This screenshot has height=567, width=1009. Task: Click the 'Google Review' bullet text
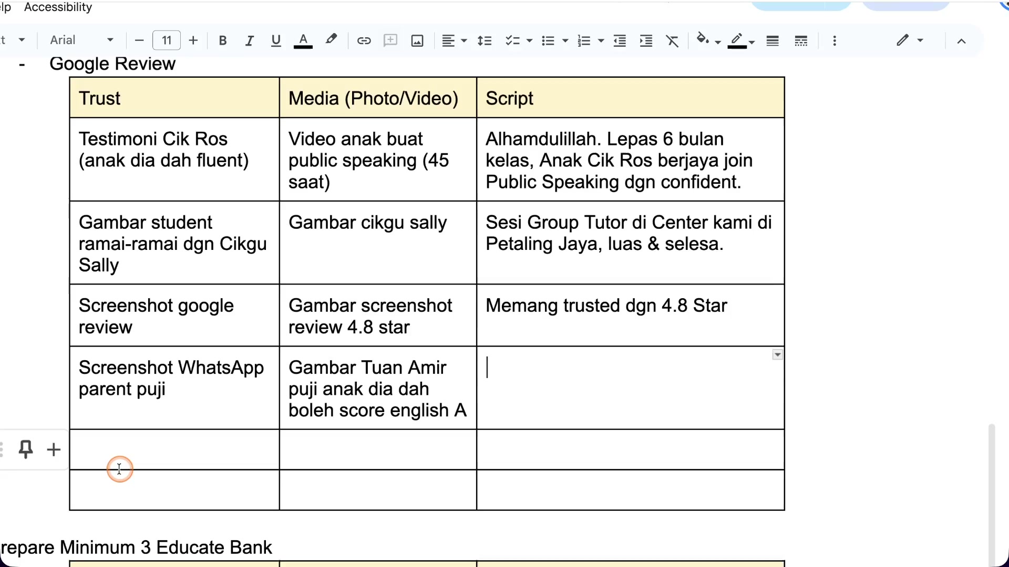pos(112,64)
